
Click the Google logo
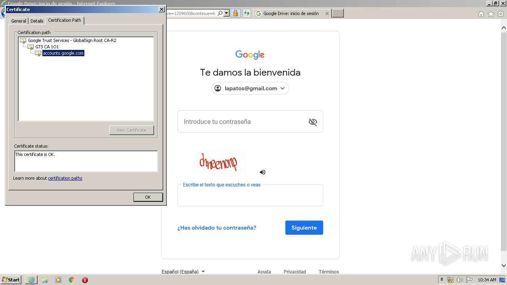point(250,55)
